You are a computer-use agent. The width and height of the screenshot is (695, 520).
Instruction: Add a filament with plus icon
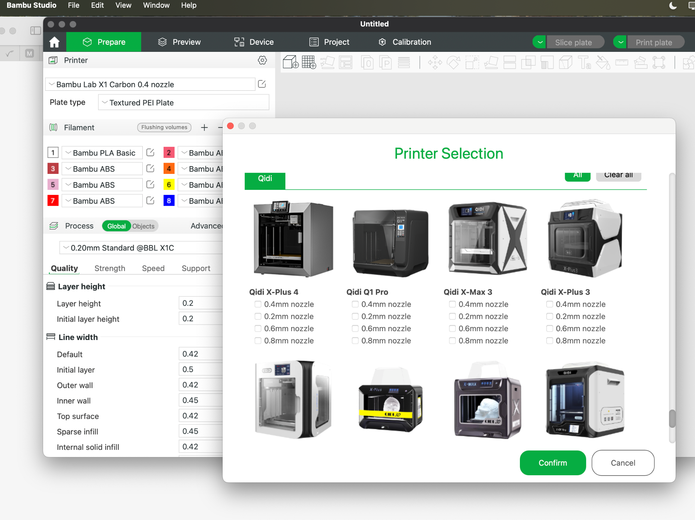coord(204,127)
